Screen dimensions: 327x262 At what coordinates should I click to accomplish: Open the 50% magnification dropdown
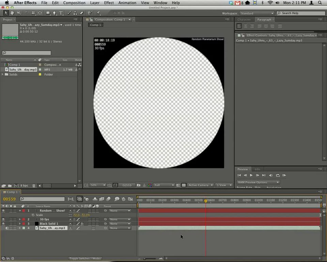click(x=98, y=185)
